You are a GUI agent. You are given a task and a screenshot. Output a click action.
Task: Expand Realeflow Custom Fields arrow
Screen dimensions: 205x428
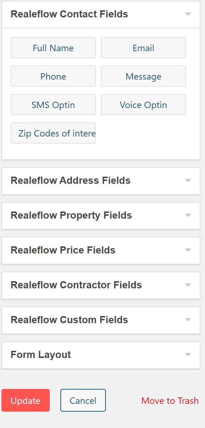188,320
